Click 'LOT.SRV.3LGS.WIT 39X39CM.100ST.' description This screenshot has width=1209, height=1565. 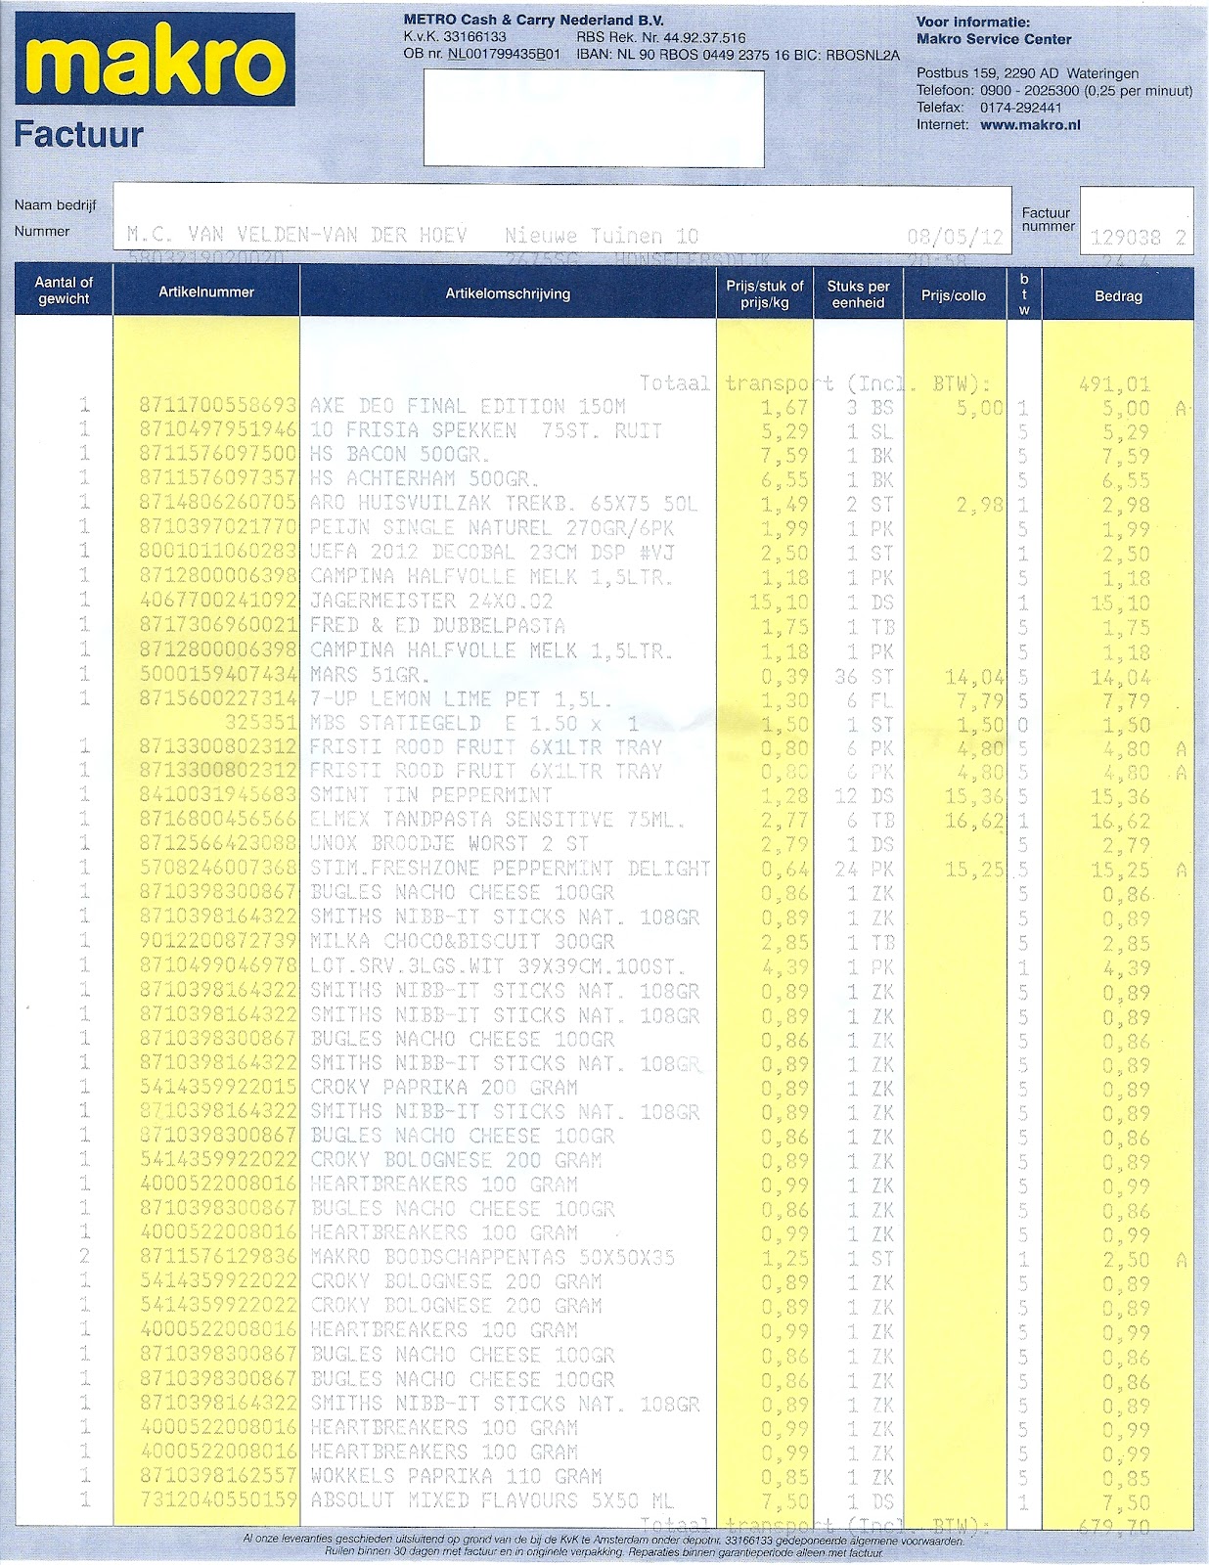tap(497, 965)
